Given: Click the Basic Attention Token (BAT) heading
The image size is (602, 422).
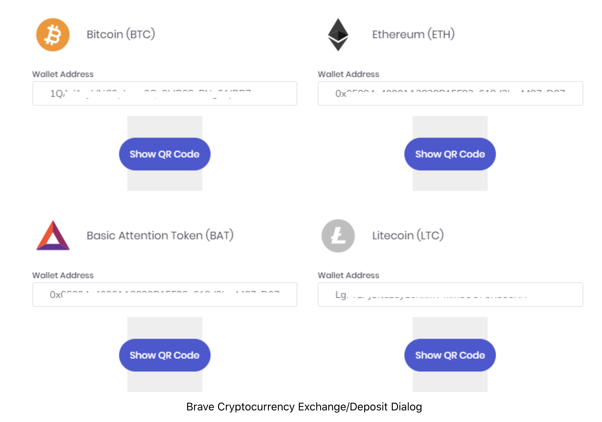Looking at the screenshot, I should pyautogui.click(x=160, y=236).
